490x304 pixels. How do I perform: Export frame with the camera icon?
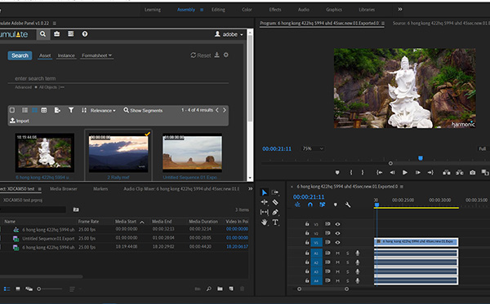pos(472,173)
